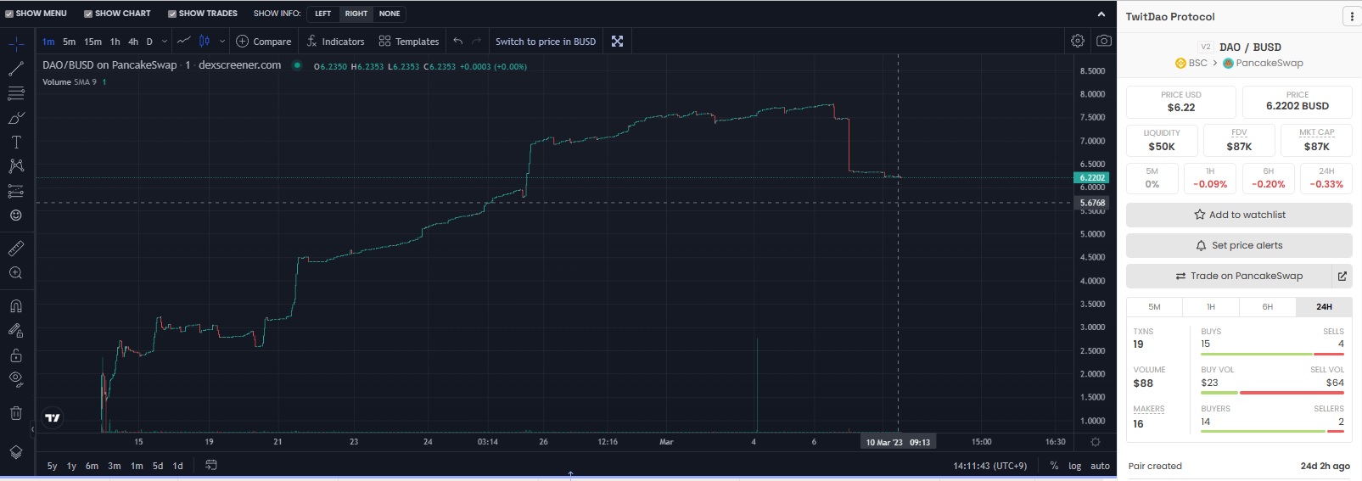Remove drawings with the trash icon
Viewport: 1362px width, 481px height.
pyautogui.click(x=16, y=413)
